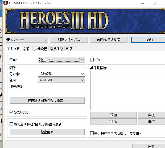Click the 添加 button
This screenshot has height=148, width=165.
pyautogui.click(x=114, y=115)
